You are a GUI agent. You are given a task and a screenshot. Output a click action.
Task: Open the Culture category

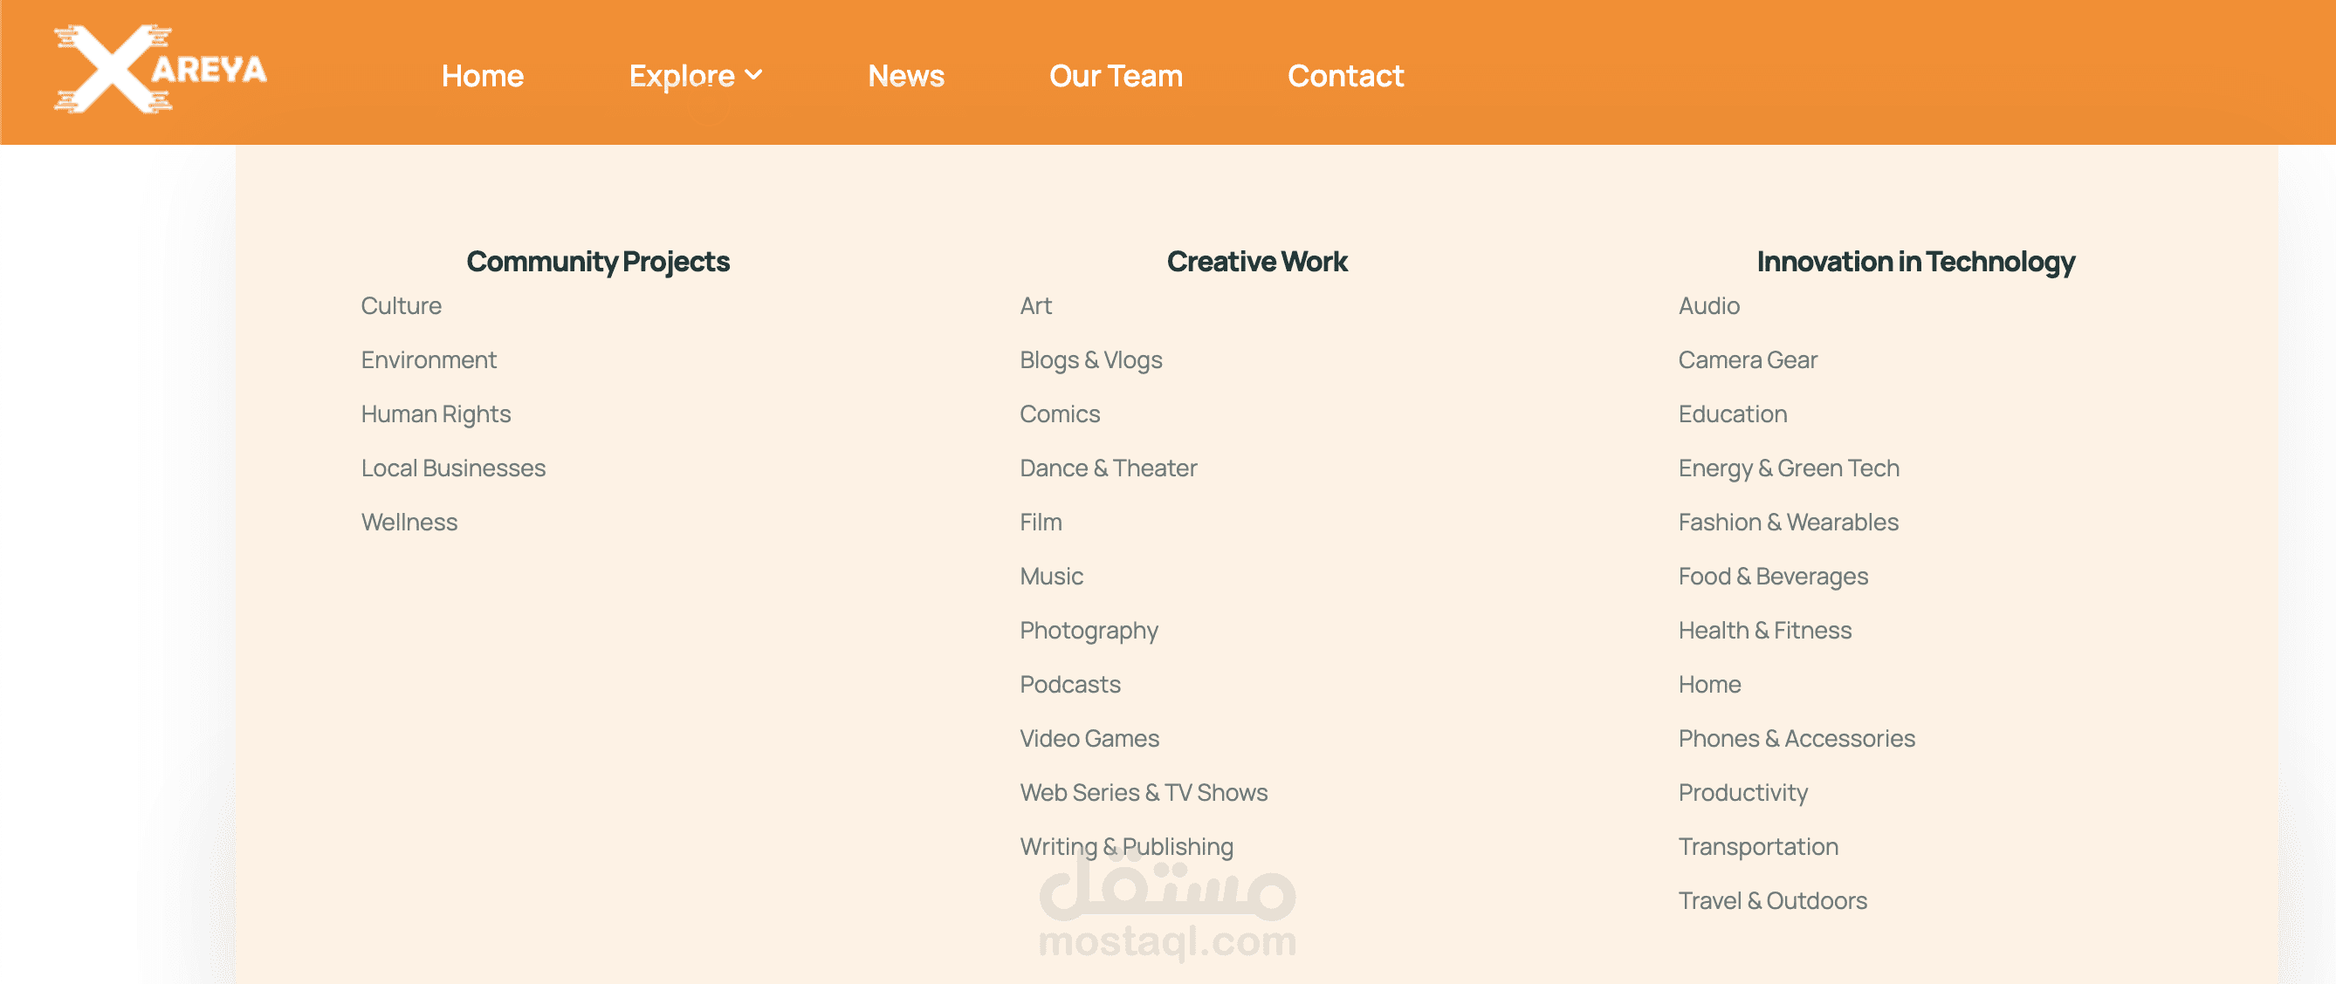401,305
